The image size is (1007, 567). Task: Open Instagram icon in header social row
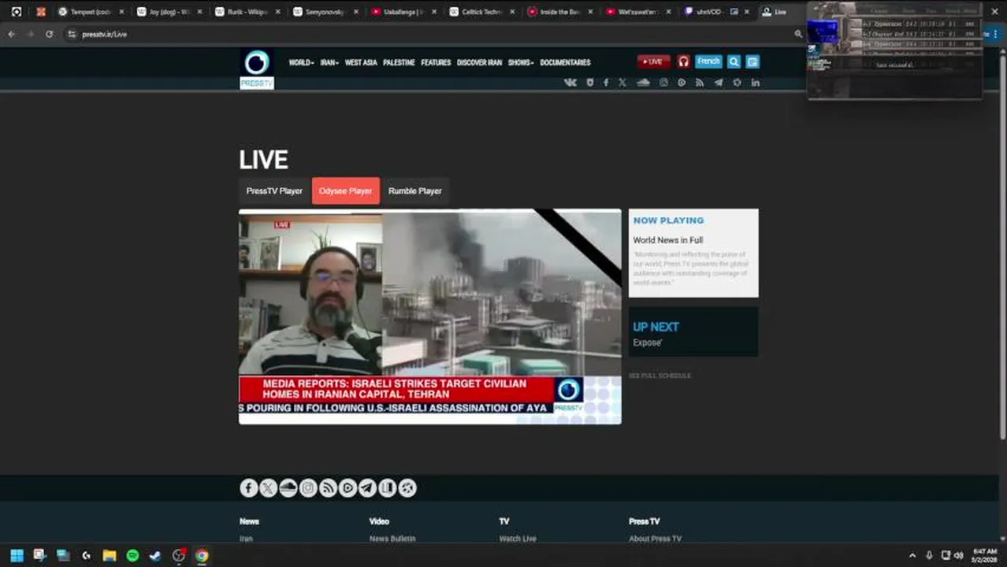[x=663, y=82]
